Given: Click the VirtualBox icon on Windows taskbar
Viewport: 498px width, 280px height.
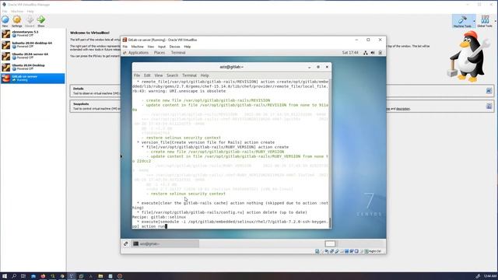Looking at the screenshot, I should point(72,276).
